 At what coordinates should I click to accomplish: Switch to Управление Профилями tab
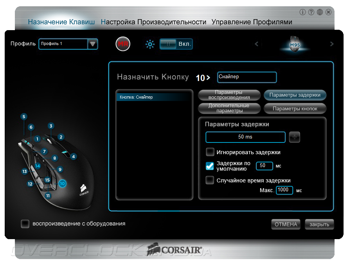252,22
